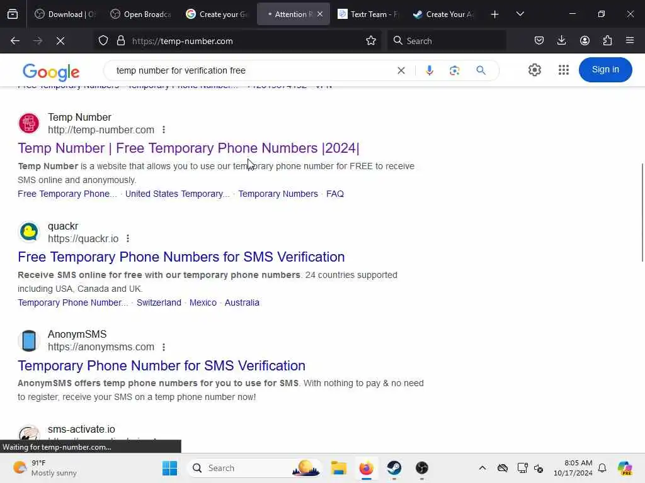
Task: Open site security padlock info
Action: tap(120, 41)
